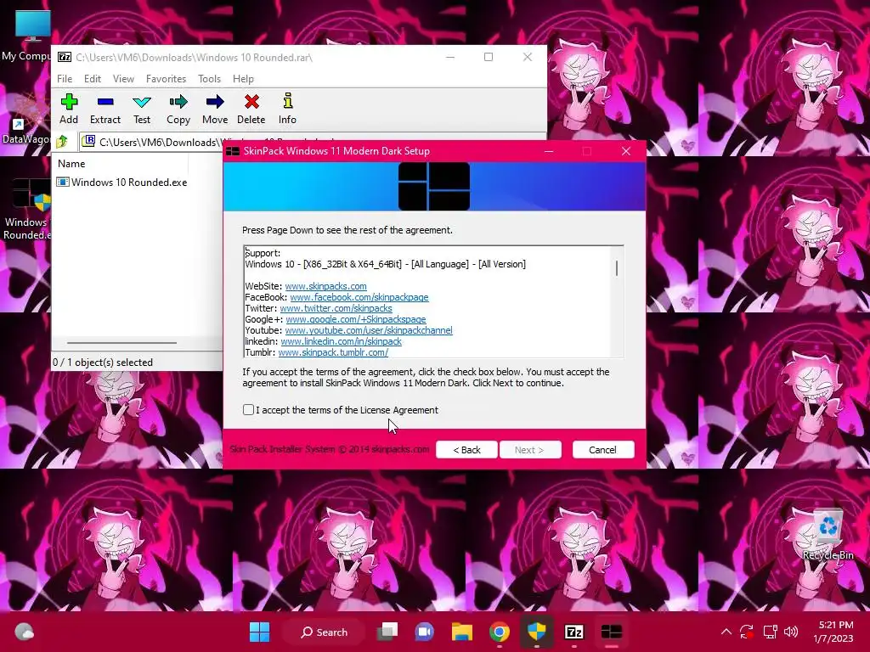Open File Explorer from the taskbar
This screenshot has height=652, width=870.
461,632
